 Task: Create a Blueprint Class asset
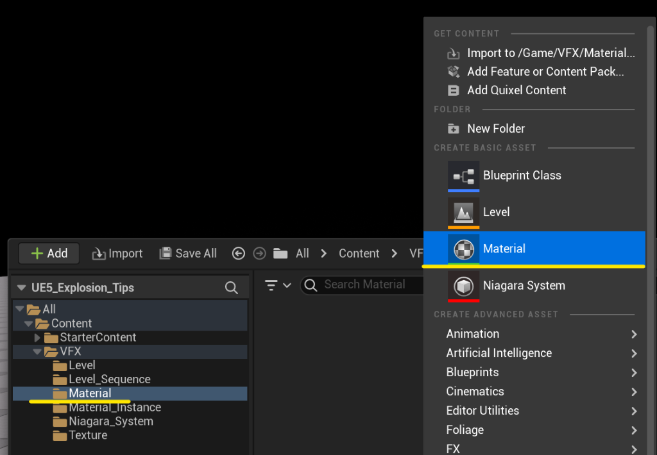pyautogui.click(x=534, y=176)
